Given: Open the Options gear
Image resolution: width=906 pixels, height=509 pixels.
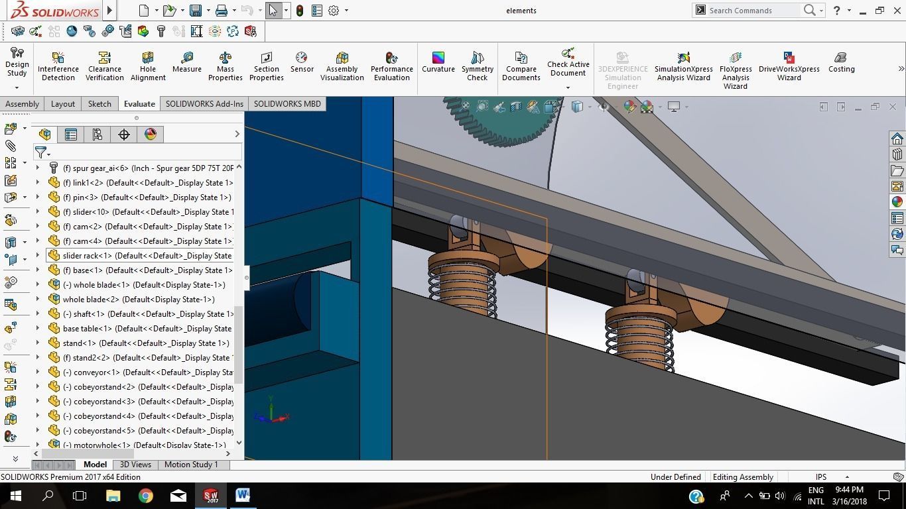Looking at the screenshot, I should click(x=334, y=11).
